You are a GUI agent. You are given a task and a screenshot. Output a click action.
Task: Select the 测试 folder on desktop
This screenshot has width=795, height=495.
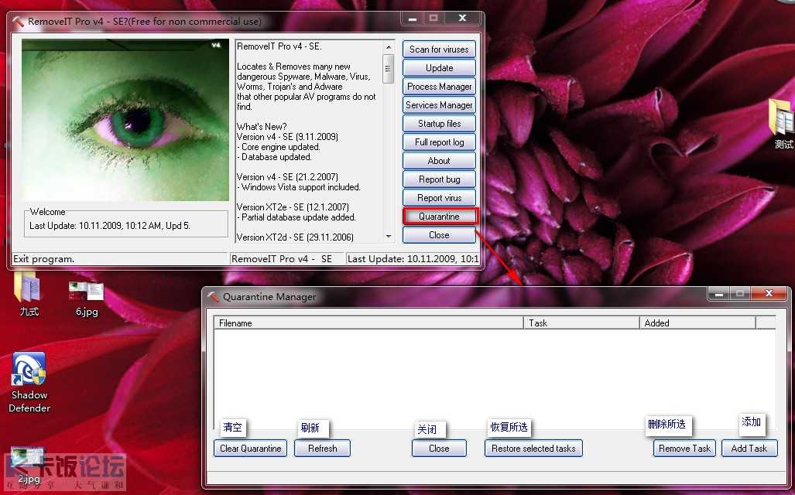coord(782,123)
